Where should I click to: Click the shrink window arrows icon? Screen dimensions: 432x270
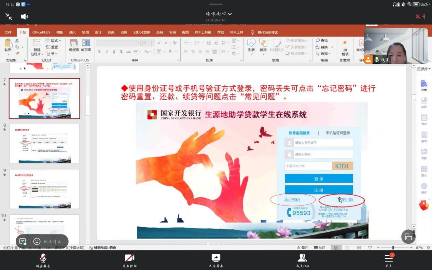[9, 16]
